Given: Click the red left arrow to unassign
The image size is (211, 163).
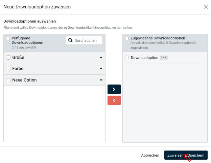Looking at the screenshot, I should point(114,100).
